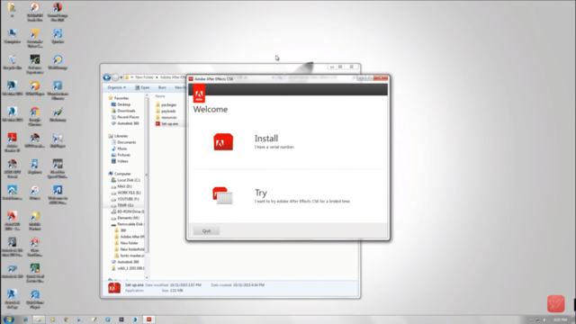Select Computer in navigation pane
Screen dimensions: 576x324
click(120, 174)
